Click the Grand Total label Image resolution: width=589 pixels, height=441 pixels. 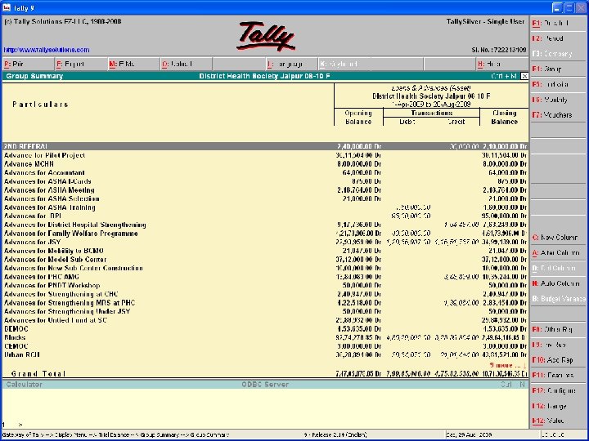(x=38, y=374)
